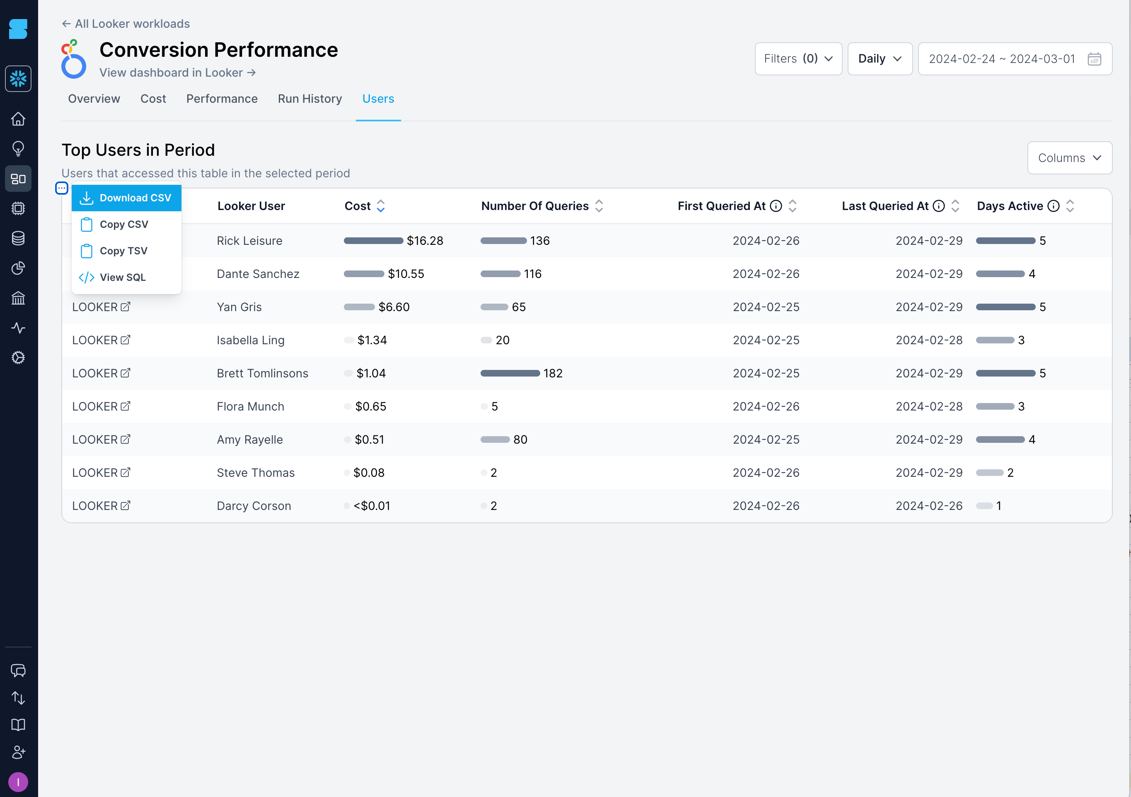Viewport: 1131px width, 797px height.
Task: Click the activity monitor pulse icon
Action: point(18,328)
